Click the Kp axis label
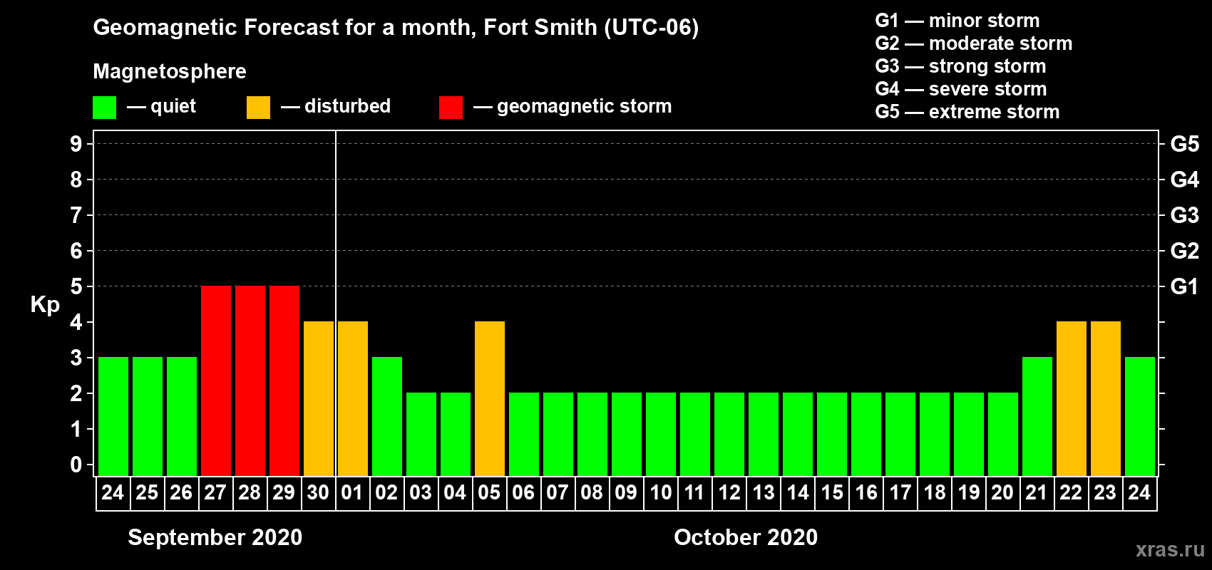 (45, 305)
